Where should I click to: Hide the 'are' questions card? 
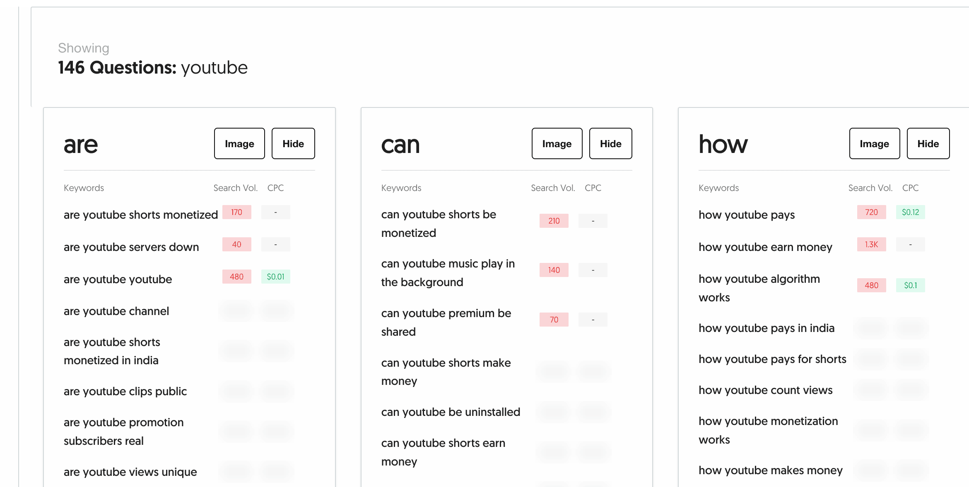pyautogui.click(x=293, y=143)
